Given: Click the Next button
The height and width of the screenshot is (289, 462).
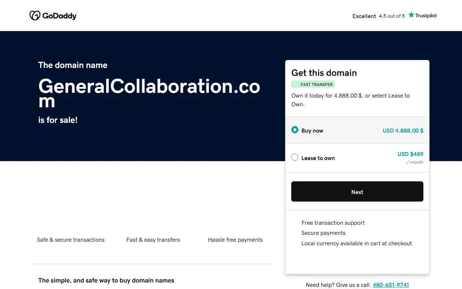Looking at the screenshot, I should pyautogui.click(x=357, y=191).
